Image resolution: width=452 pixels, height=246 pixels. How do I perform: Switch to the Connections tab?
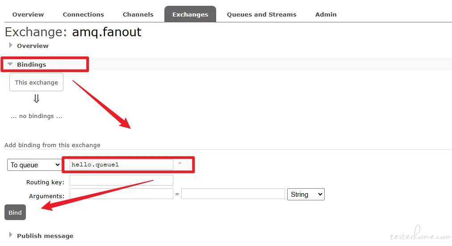pyautogui.click(x=84, y=14)
